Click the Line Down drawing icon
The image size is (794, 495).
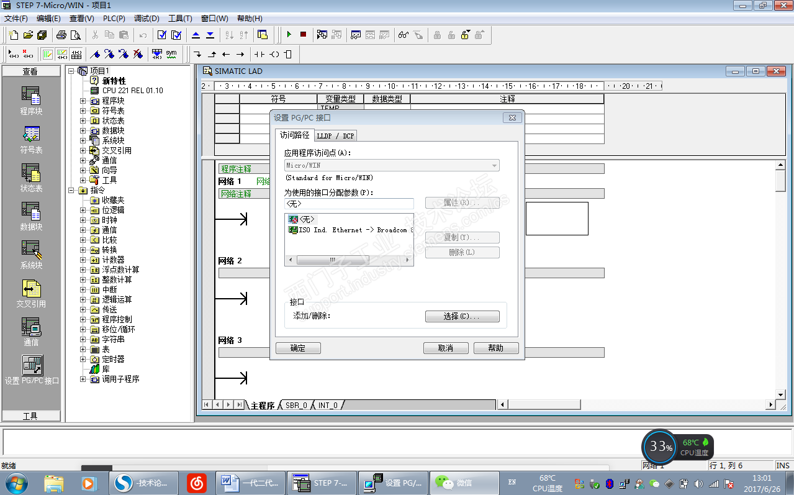click(x=197, y=54)
